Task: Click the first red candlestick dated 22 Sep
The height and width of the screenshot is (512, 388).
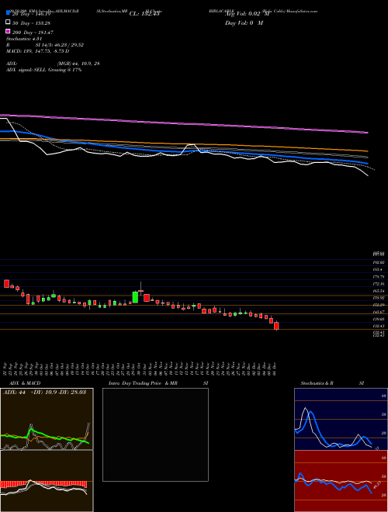Action: tap(6, 283)
